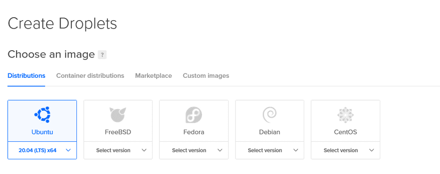Select the FreeBSD label text
The image size is (440, 174).
(118, 132)
